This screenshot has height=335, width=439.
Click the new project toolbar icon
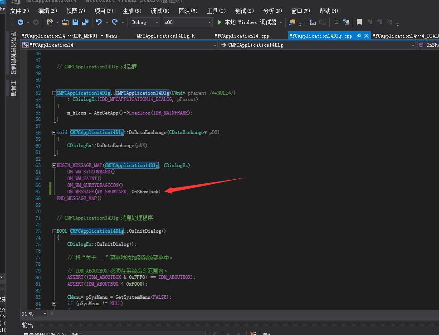click(x=49, y=22)
